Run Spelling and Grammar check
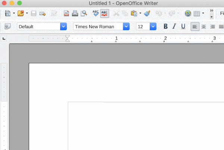This screenshot has width=224, height=150. (96, 13)
